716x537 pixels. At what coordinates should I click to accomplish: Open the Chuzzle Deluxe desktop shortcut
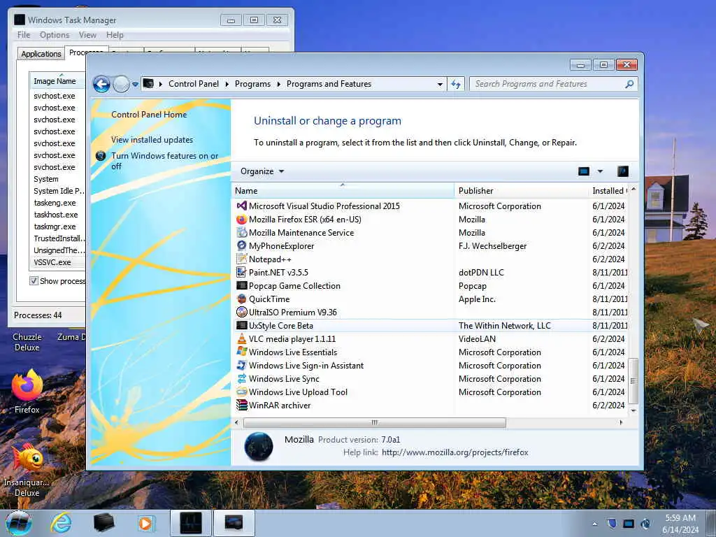pyautogui.click(x=27, y=341)
